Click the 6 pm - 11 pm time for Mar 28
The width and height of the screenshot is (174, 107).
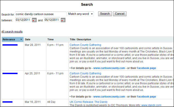(x=55, y=45)
